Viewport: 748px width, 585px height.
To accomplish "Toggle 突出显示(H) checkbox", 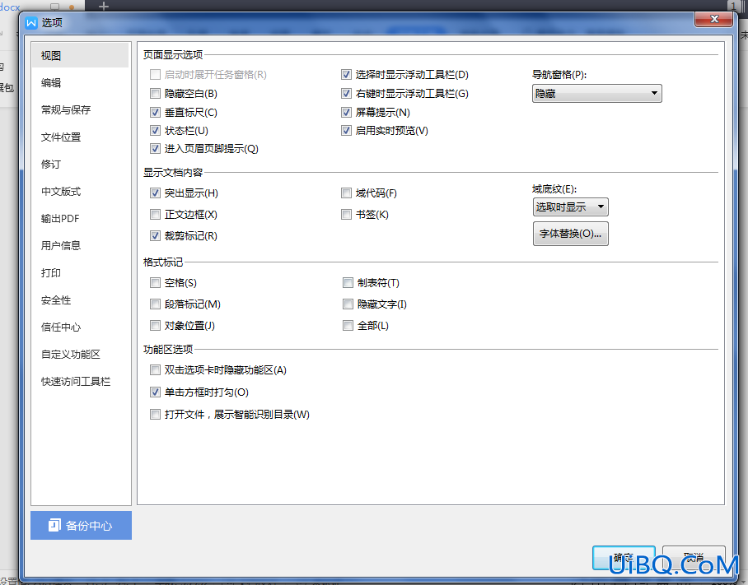I will tap(155, 193).
